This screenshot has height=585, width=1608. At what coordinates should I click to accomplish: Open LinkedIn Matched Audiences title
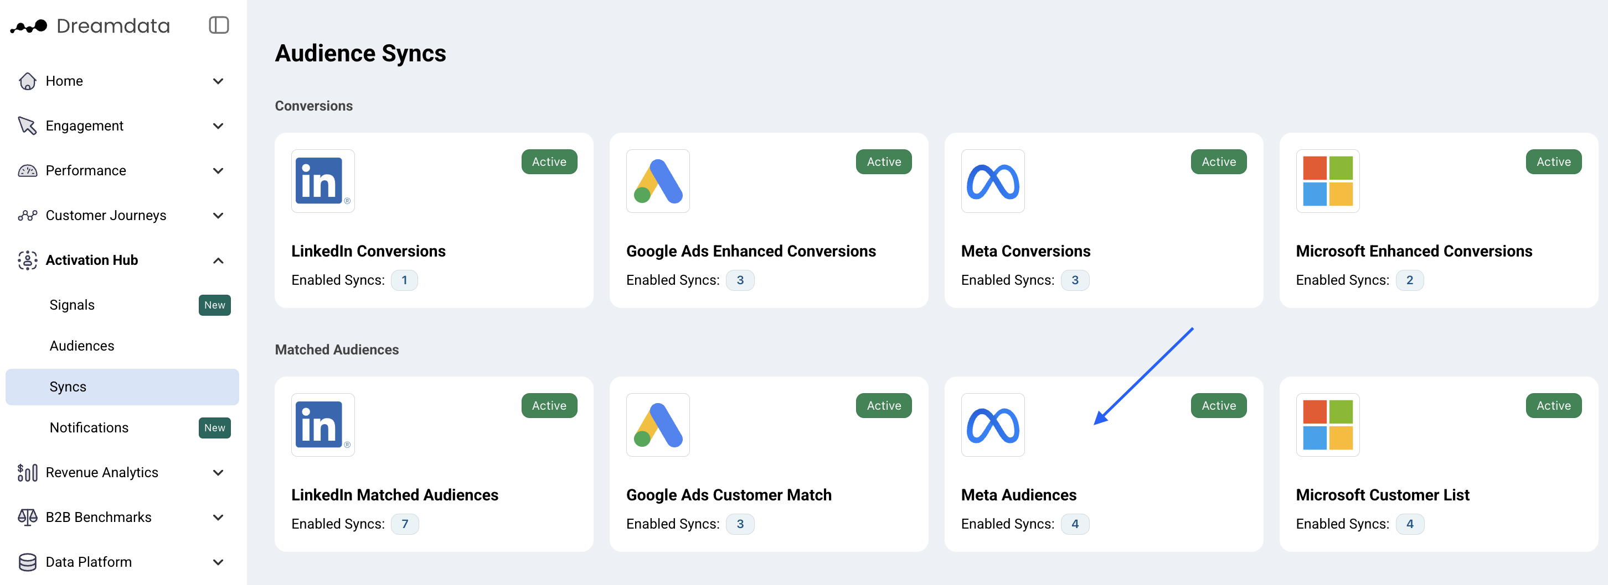click(394, 495)
